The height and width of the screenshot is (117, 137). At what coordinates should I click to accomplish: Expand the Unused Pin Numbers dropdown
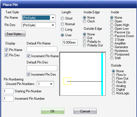(51, 84)
